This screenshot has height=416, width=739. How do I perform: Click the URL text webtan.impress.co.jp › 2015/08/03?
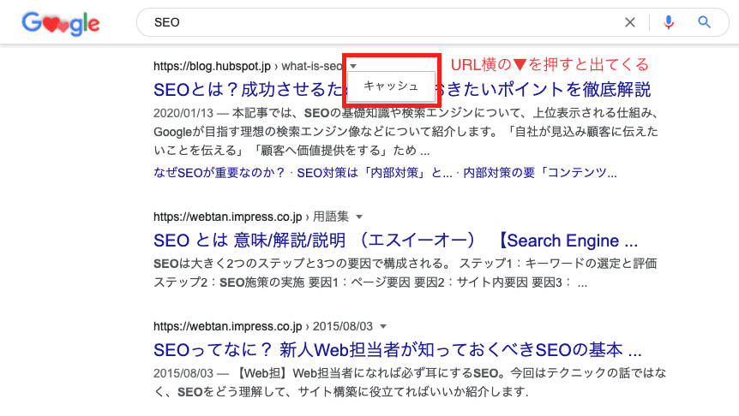pyautogui.click(x=263, y=327)
